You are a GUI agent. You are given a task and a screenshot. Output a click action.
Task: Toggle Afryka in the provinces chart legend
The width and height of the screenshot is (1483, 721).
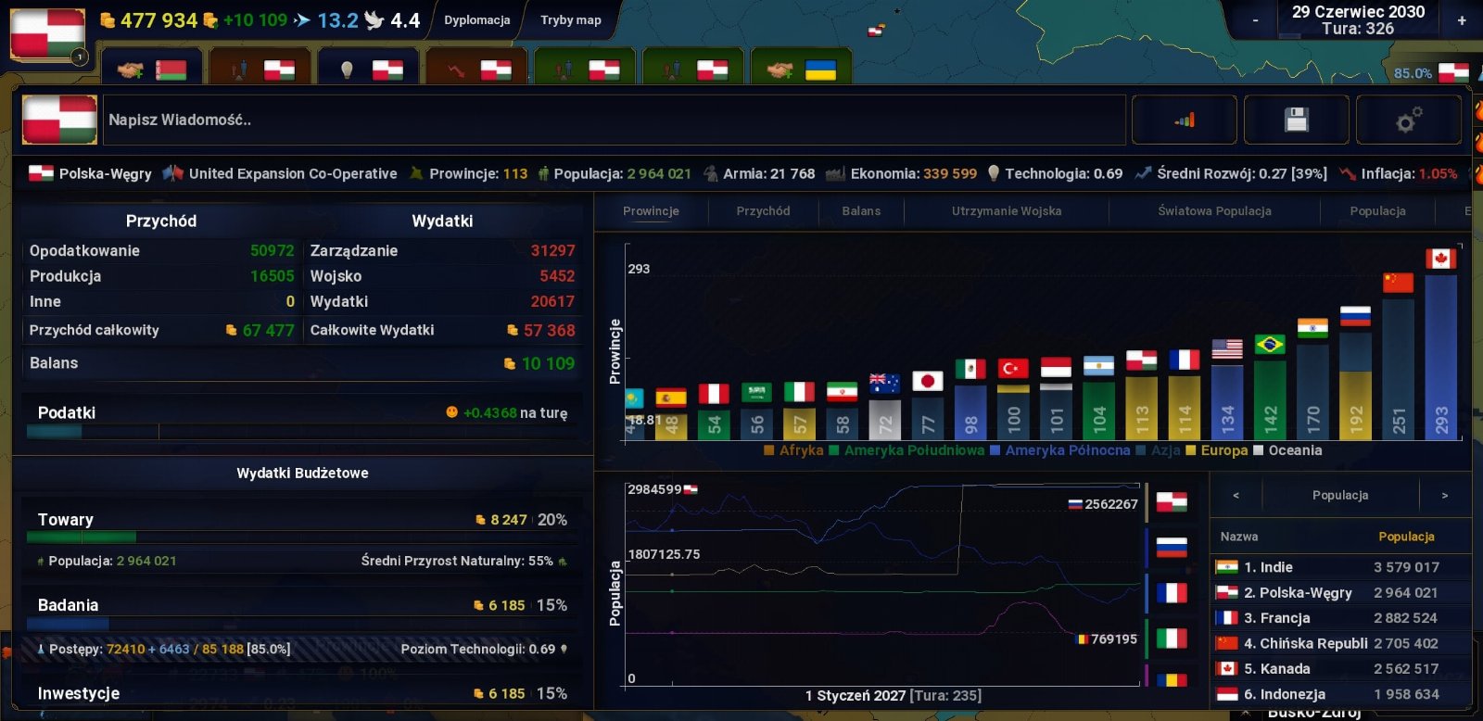click(794, 450)
